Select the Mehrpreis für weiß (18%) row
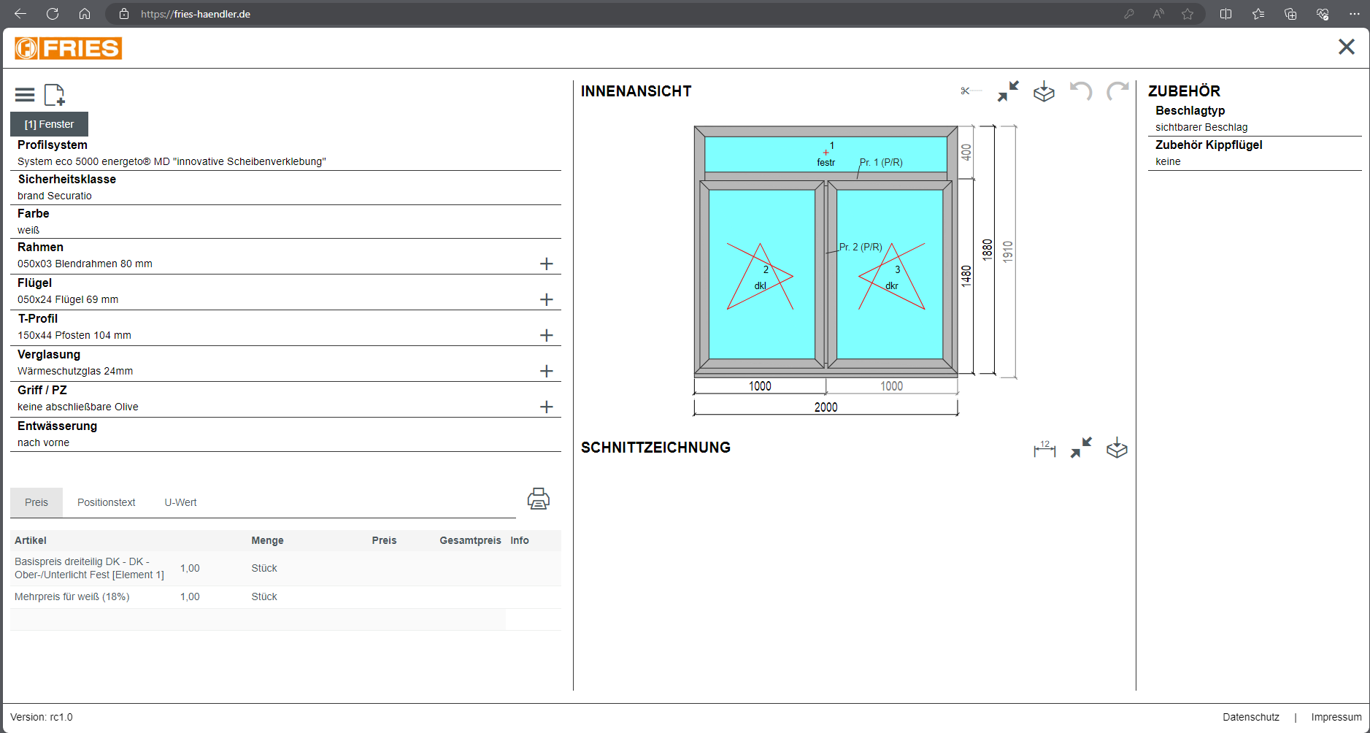The width and height of the screenshot is (1370, 733). coord(285,596)
